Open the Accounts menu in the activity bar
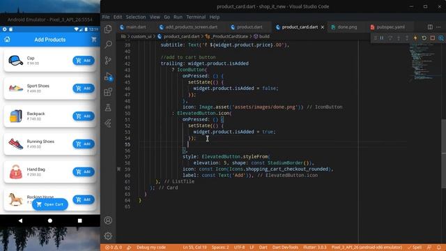 point(108,220)
